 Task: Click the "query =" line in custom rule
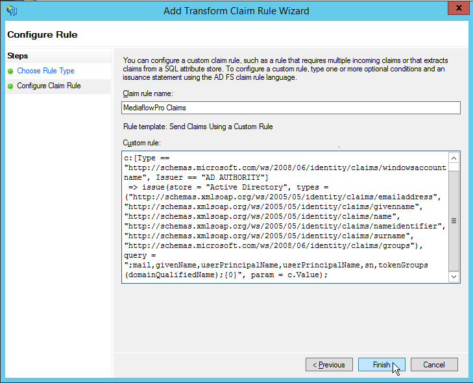(139, 256)
